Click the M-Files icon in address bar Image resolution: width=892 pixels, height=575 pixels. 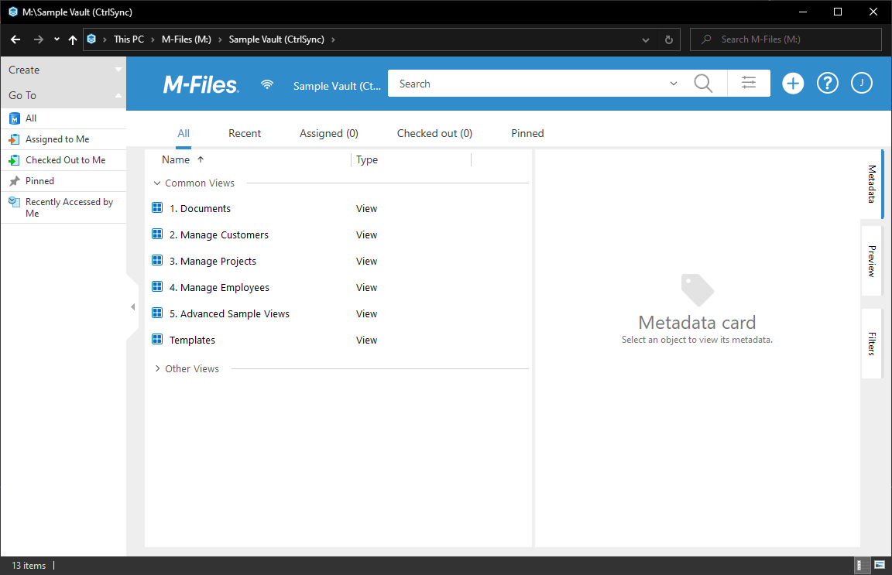click(x=91, y=39)
